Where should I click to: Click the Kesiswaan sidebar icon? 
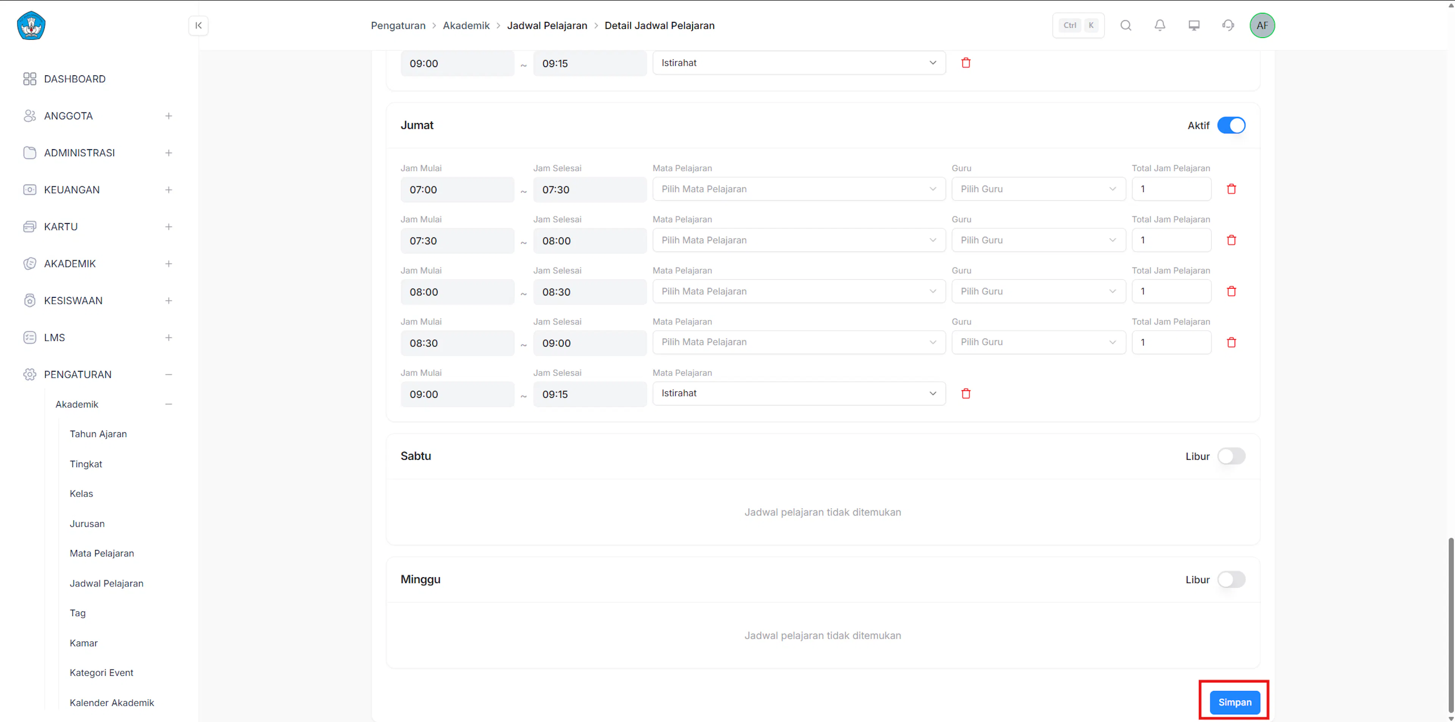click(x=30, y=301)
